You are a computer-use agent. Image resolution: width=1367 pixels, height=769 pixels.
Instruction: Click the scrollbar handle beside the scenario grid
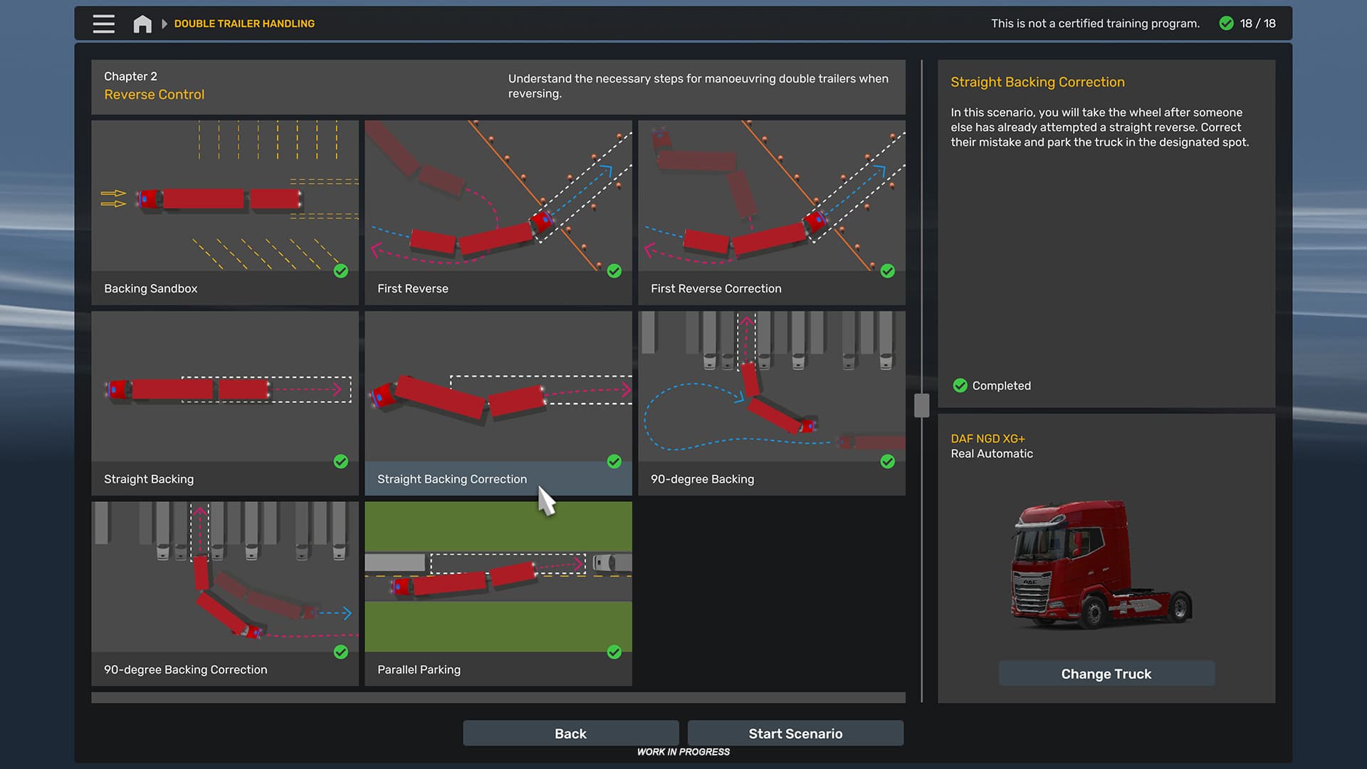921,404
